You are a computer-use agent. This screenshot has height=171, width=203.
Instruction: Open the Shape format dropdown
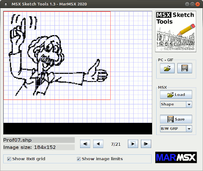[x=176, y=104]
